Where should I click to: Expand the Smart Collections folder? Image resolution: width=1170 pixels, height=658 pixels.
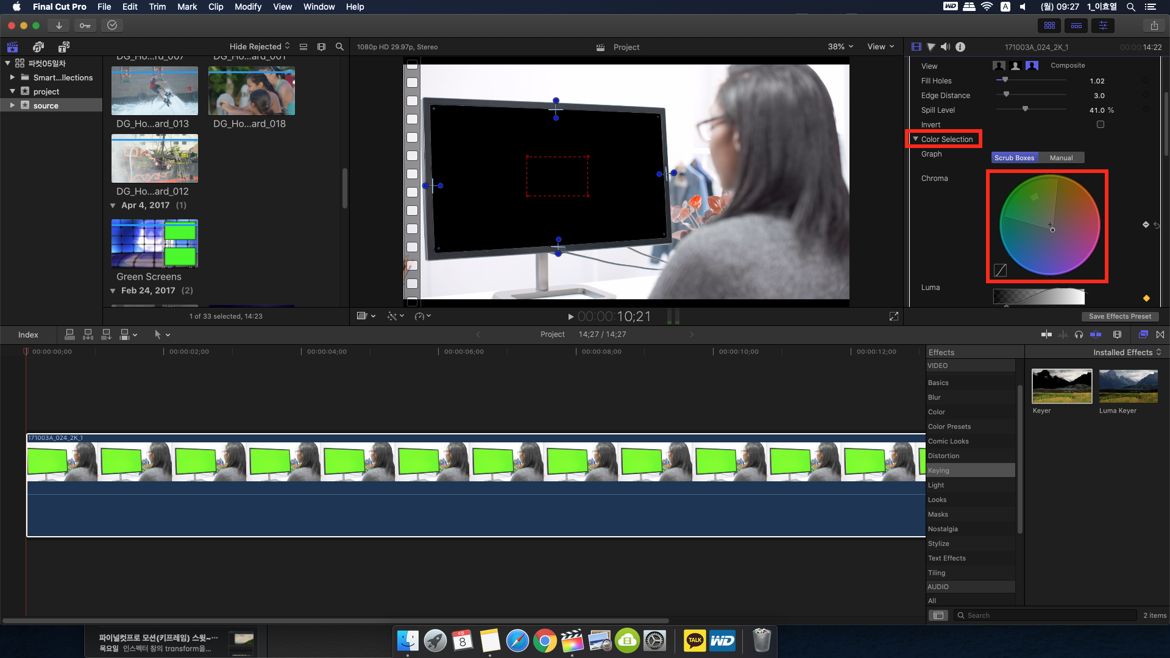(12, 77)
